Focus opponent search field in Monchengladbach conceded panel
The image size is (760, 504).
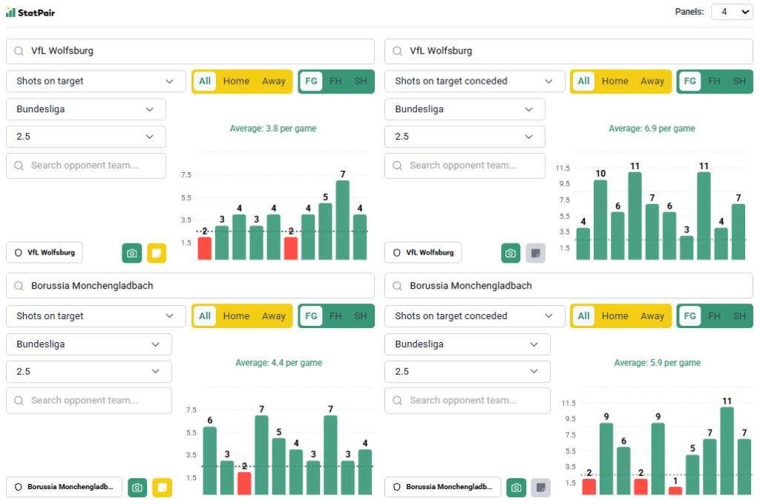click(467, 400)
